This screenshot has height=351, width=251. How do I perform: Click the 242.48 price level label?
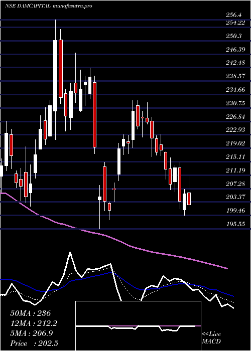(235, 63)
